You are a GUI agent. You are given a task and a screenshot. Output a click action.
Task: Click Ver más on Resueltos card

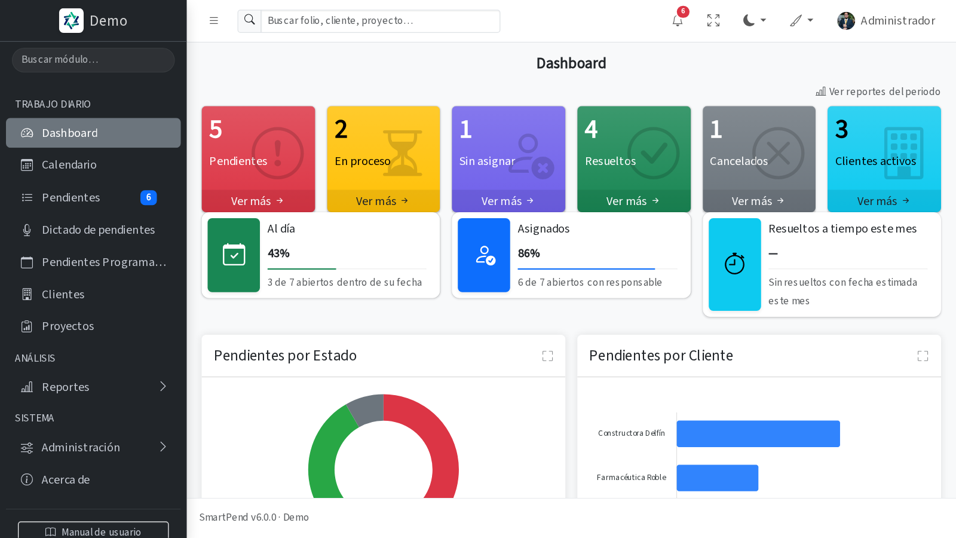coord(633,201)
